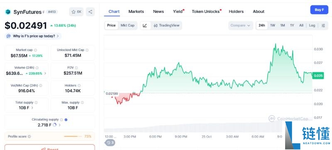Select Mkt Cap chart toggle
The image size is (332, 150).
(x=127, y=25)
